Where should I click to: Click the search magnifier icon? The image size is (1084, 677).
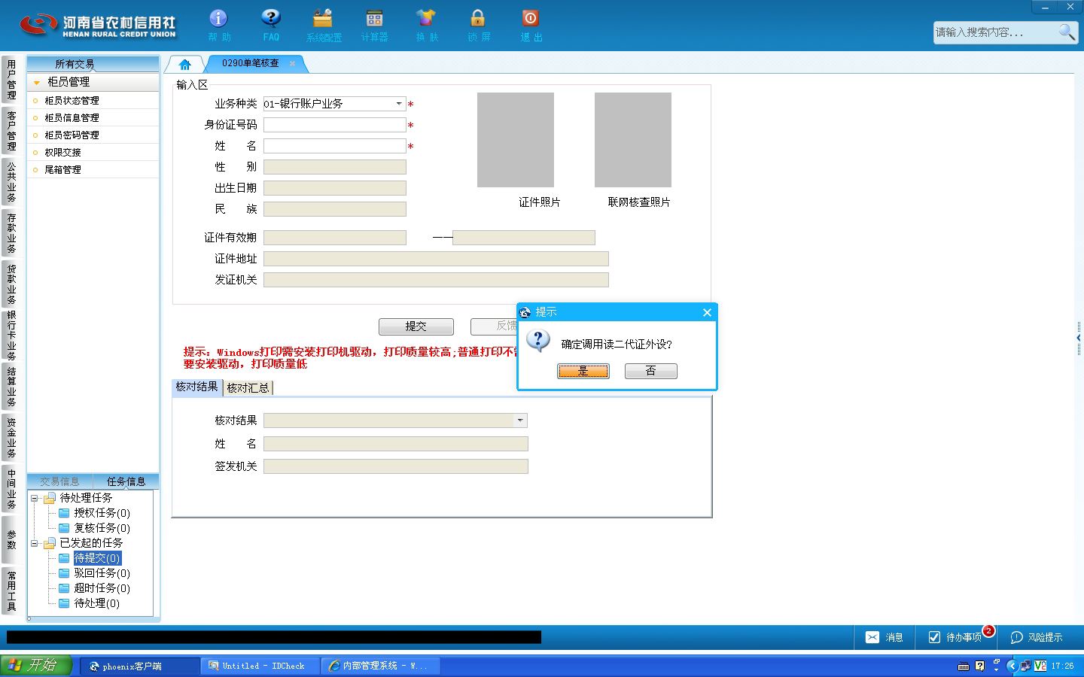(1067, 32)
